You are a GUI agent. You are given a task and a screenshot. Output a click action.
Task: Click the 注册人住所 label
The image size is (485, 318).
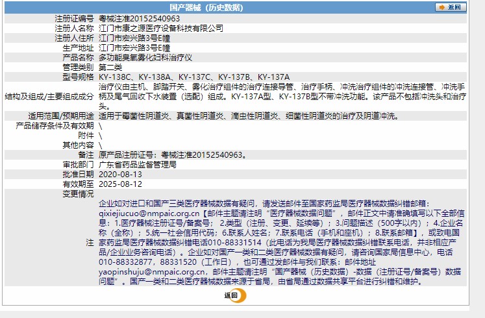[x=74, y=38]
